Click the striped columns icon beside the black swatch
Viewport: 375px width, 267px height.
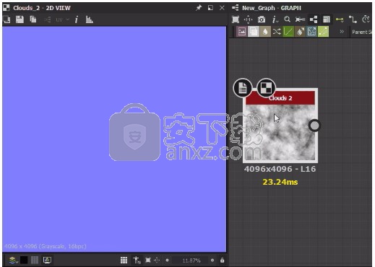(35, 260)
